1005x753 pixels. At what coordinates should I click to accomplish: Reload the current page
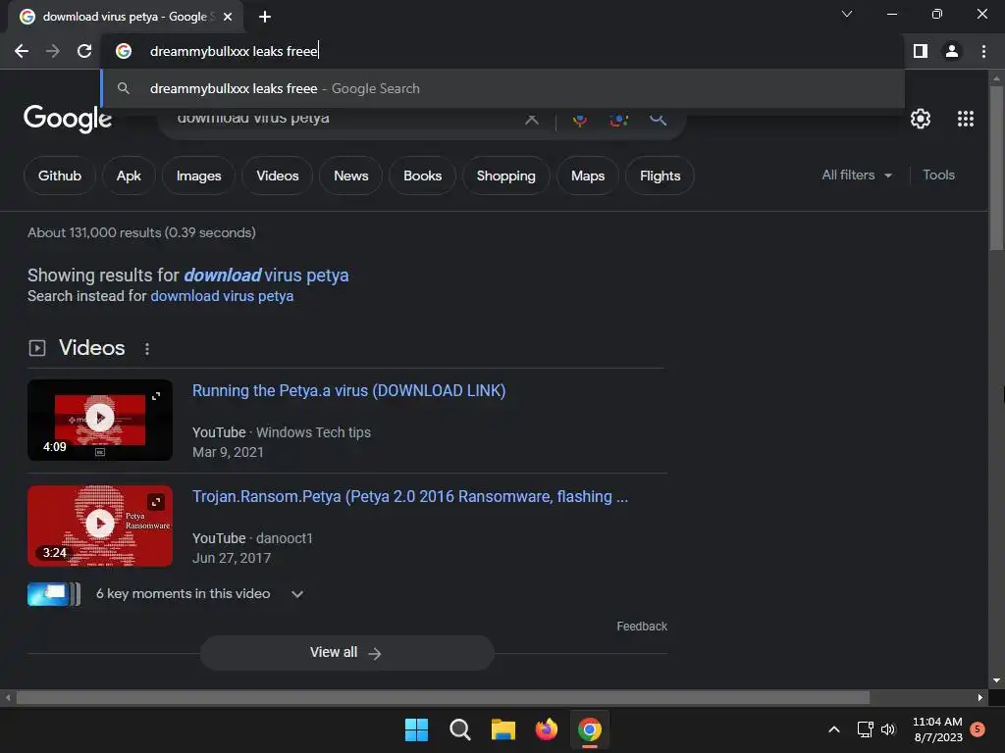[84, 51]
